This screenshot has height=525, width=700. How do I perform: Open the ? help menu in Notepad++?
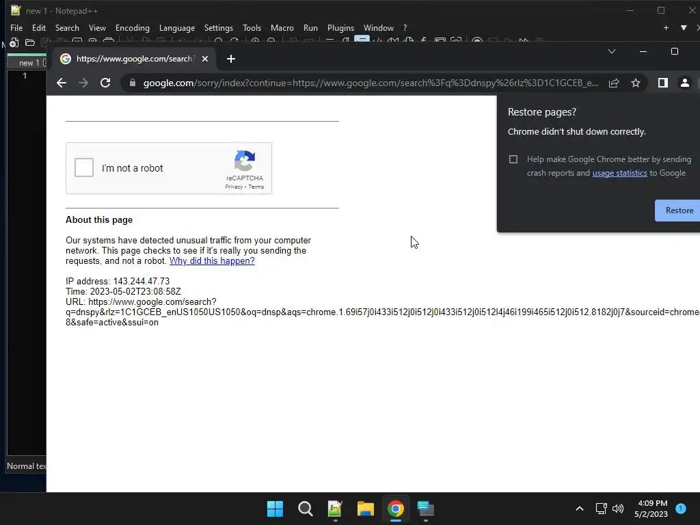point(405,27)
